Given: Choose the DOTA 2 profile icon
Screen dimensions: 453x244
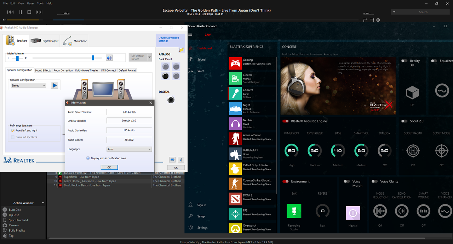Looking at the screenshot, I should (235, 199).
